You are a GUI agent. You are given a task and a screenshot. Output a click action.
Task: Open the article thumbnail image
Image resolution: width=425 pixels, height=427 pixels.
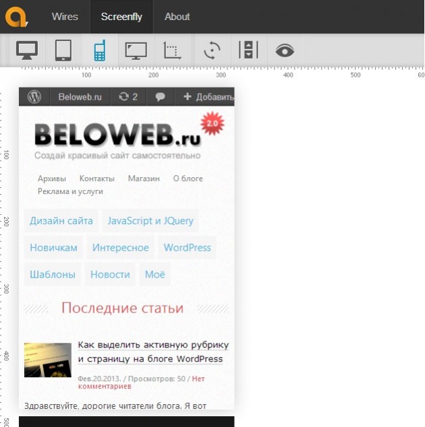pyautogui.click(x=48, y=360)
